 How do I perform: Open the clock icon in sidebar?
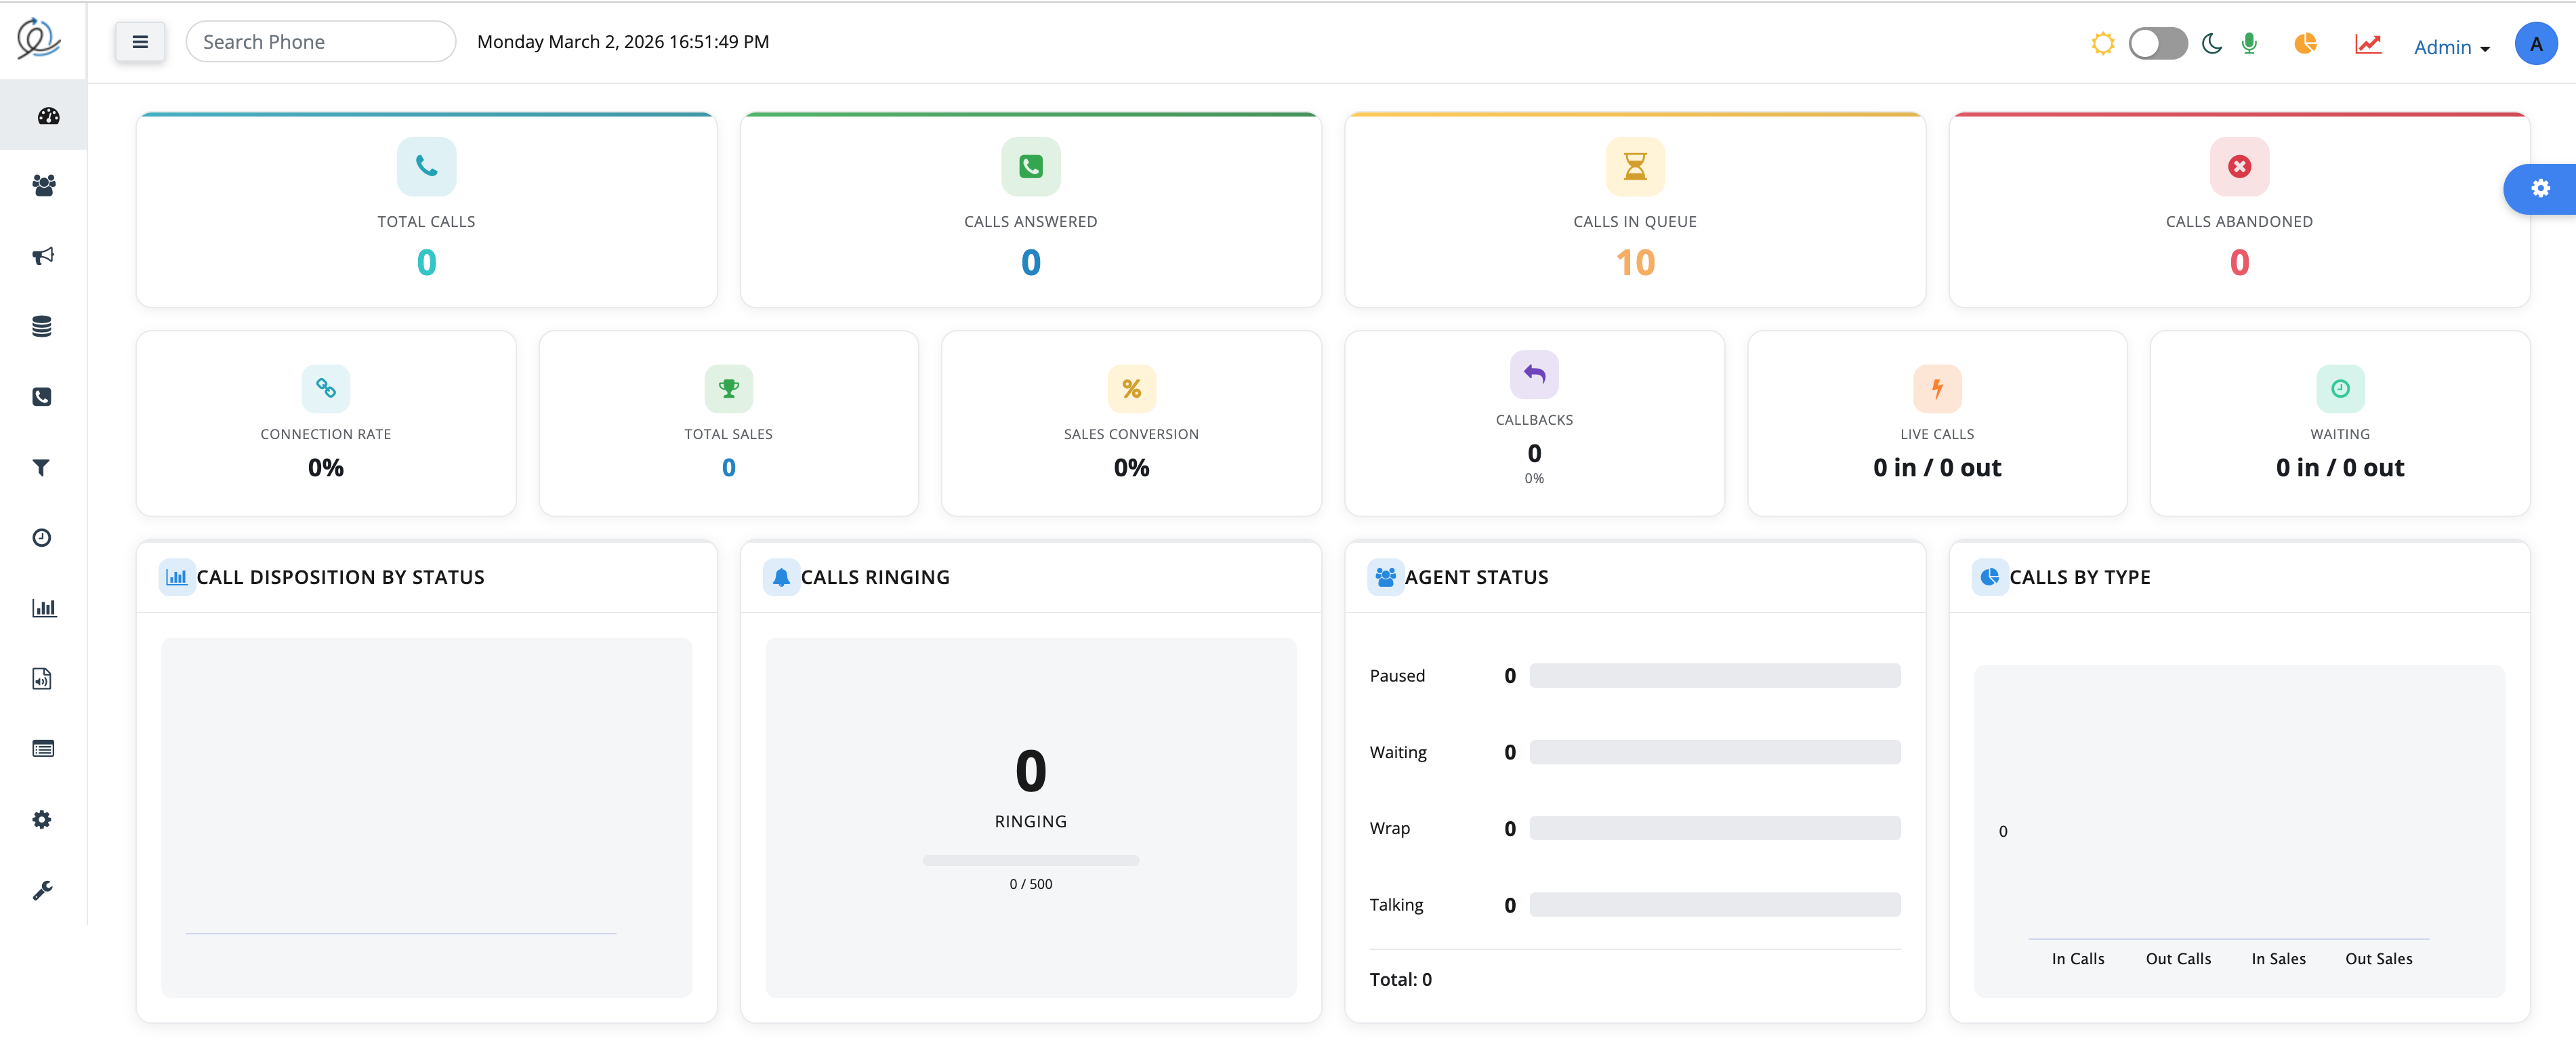42,538
